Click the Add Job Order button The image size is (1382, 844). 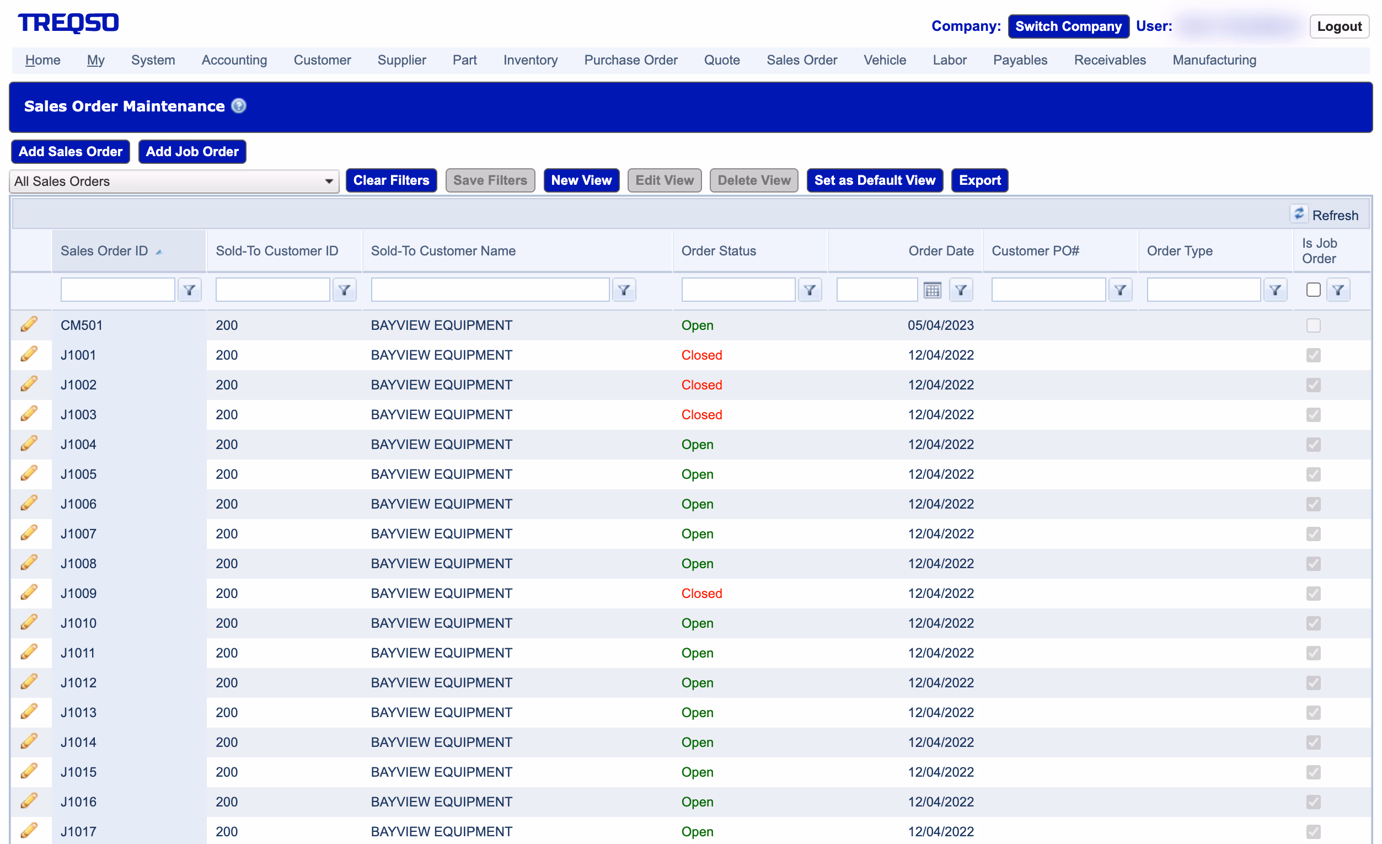pyautogui.click(x=192, y=152)
